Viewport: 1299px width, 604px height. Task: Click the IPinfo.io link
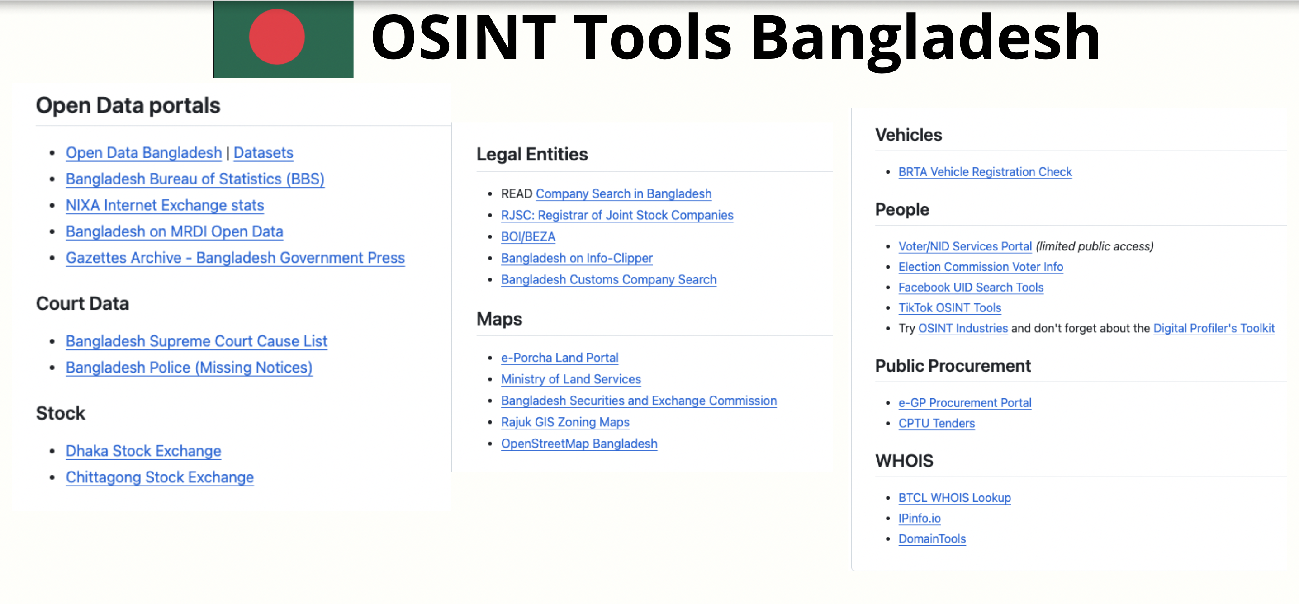click(919, 519)
